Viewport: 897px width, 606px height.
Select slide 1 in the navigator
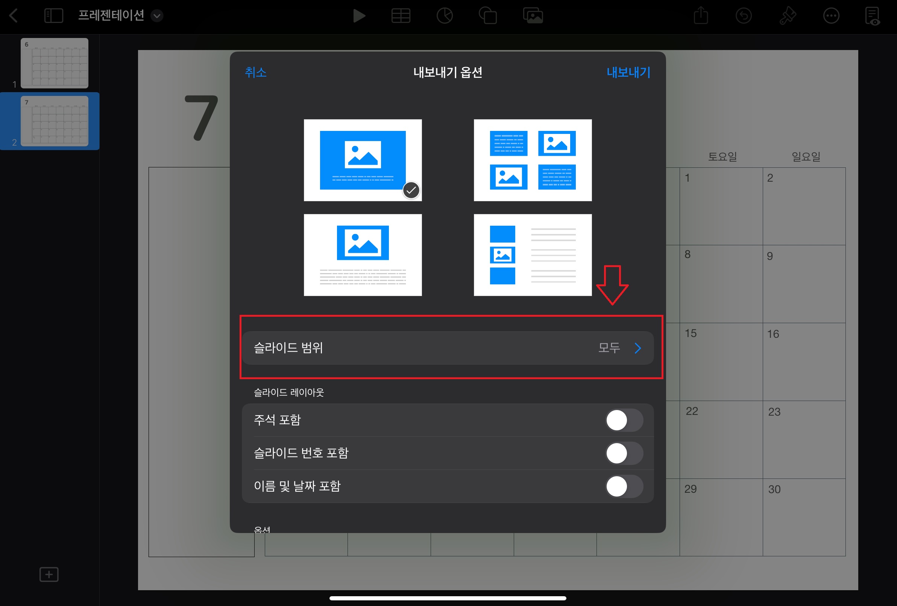[55, 63]
